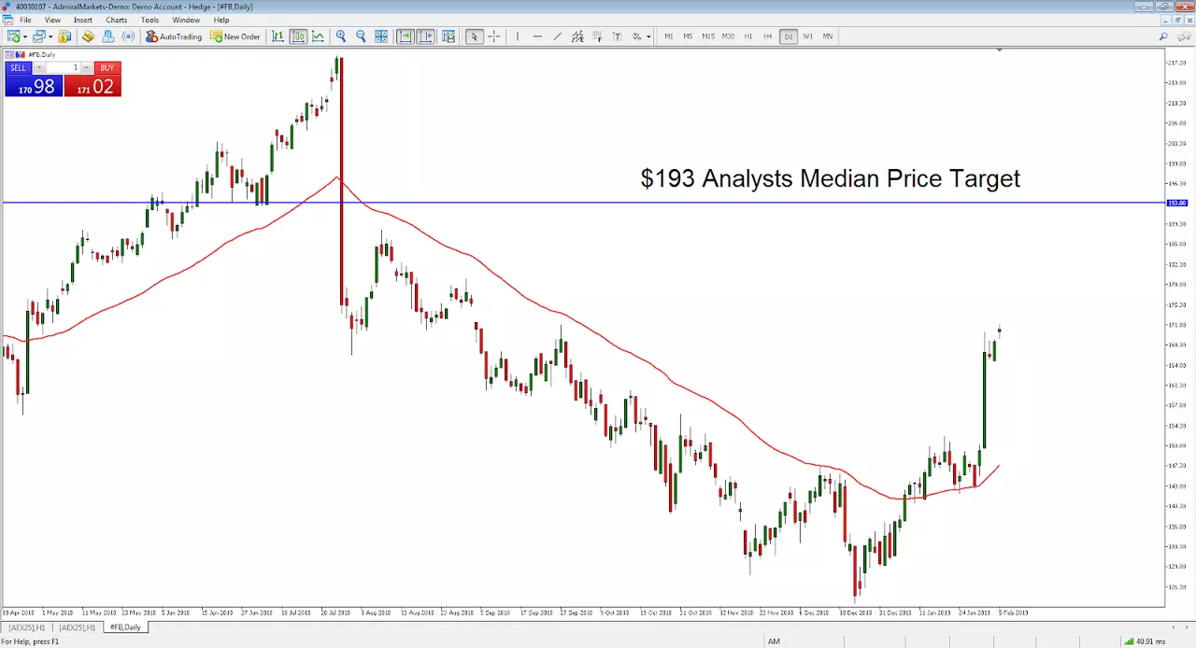Switch to the first AEX25,H1 chart tab
This screenshot has height=648, width=1196.
point(26,627)
